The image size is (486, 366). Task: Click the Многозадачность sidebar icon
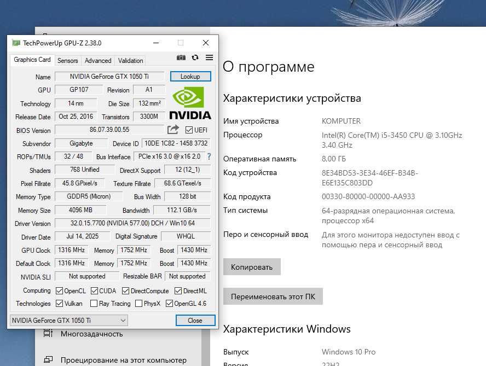click(x=48, y=334)
